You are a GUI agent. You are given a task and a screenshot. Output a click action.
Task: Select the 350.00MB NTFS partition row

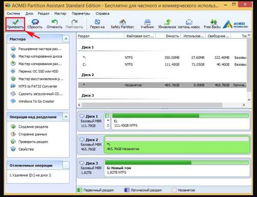[162, 58]
